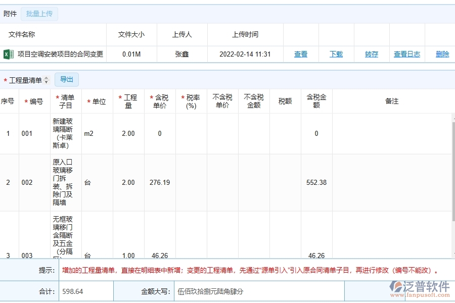Image resolution: width=455 pixels, height=303 pixels.
Task: Click 下载 to download the contract file
Action: 336,54
